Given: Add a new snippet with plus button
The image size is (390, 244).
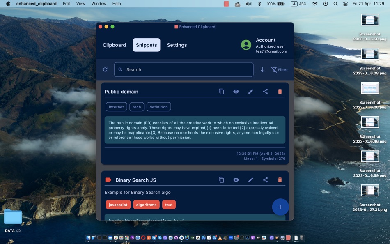Looking at the screenshot, I should point(280,207).
